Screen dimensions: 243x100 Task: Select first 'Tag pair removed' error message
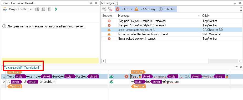pos(172,21)
